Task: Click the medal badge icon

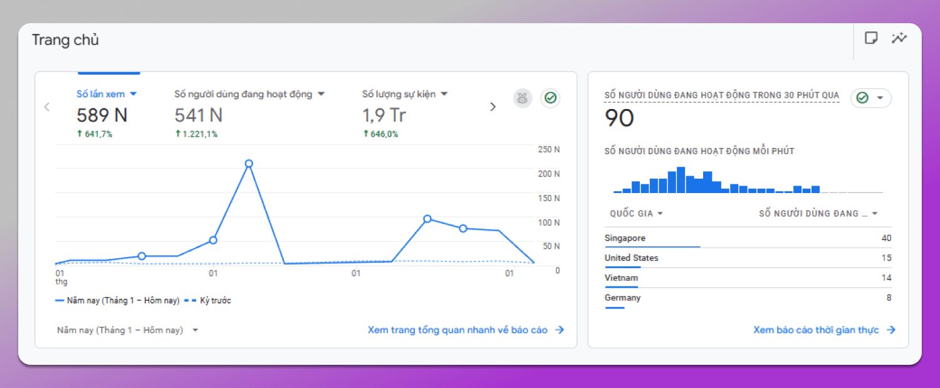Action: point(523,98)
